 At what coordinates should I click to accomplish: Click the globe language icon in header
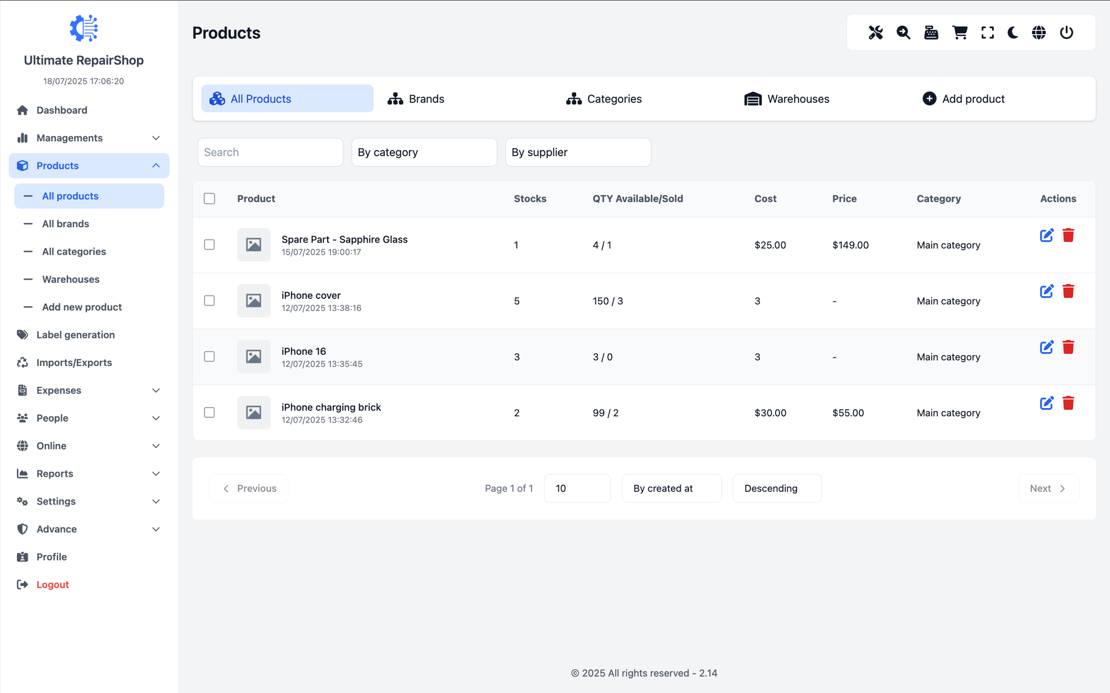coord(1039,32)
